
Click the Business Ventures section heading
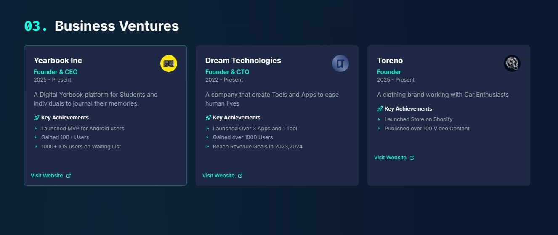point(117,26)
